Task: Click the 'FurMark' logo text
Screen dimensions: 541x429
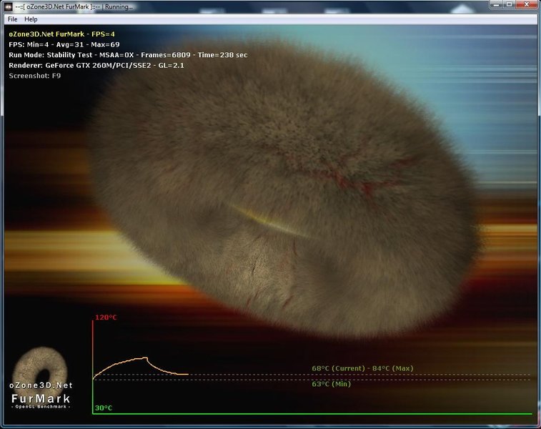Action: click(x=41, y=399)
